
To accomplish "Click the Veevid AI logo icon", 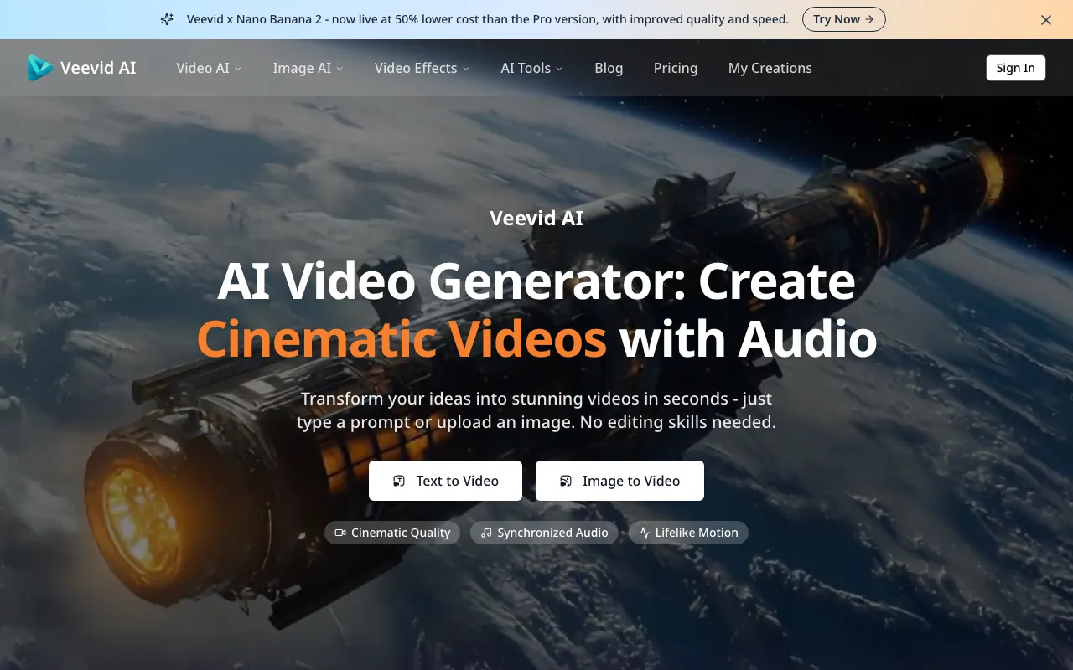I will [39, 68].
